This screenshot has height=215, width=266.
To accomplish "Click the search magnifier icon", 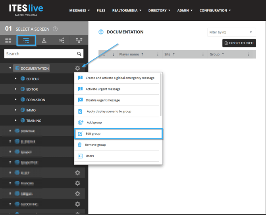I will 79,54.
